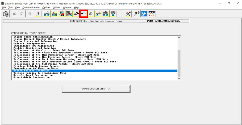
Task: Click the hammer with arrows programming icon
Action: (76, 14)
